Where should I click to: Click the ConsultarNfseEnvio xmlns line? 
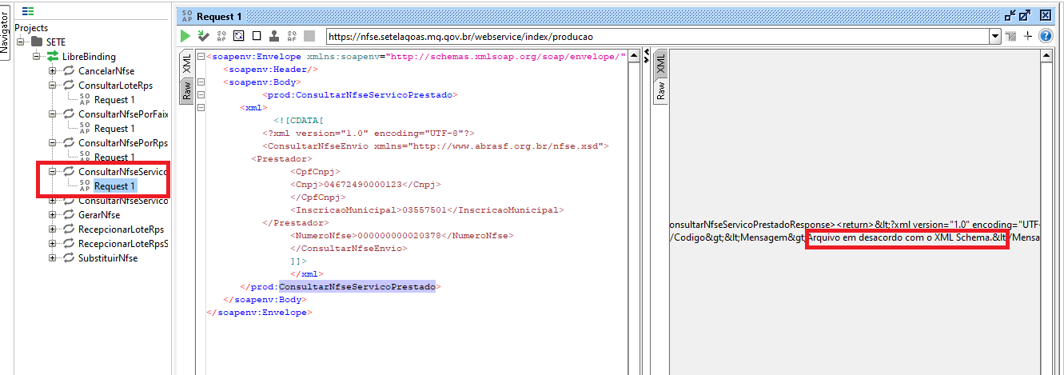click(x=436, y=146)
